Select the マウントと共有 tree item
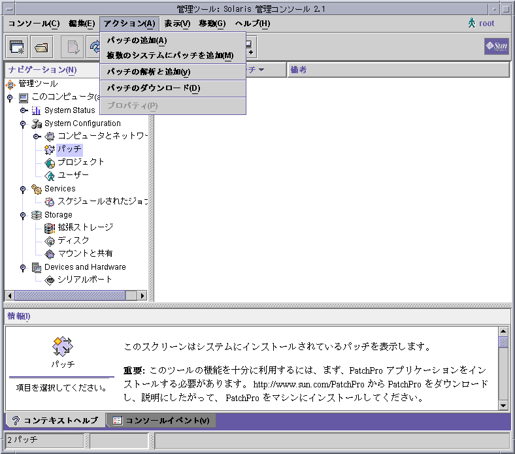The height and width of the screenshot is (454, 515). 86,253
